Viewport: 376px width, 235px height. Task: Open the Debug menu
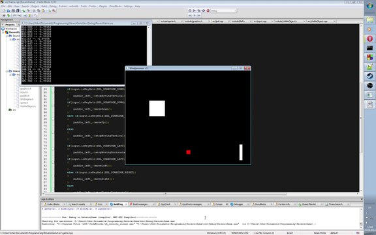point(53,7)
